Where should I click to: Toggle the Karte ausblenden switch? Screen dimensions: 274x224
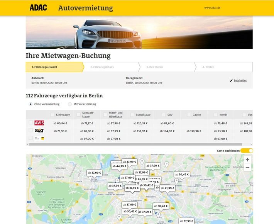(x=247, y=151)
